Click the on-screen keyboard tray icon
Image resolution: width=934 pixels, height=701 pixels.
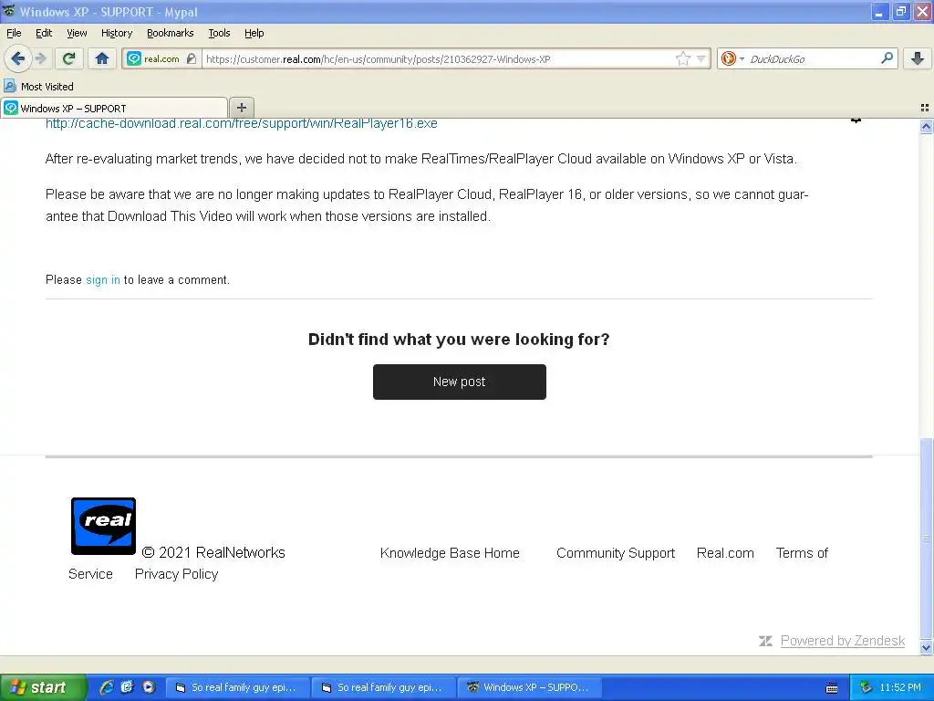pyautogui.click(x=832, y=688)
